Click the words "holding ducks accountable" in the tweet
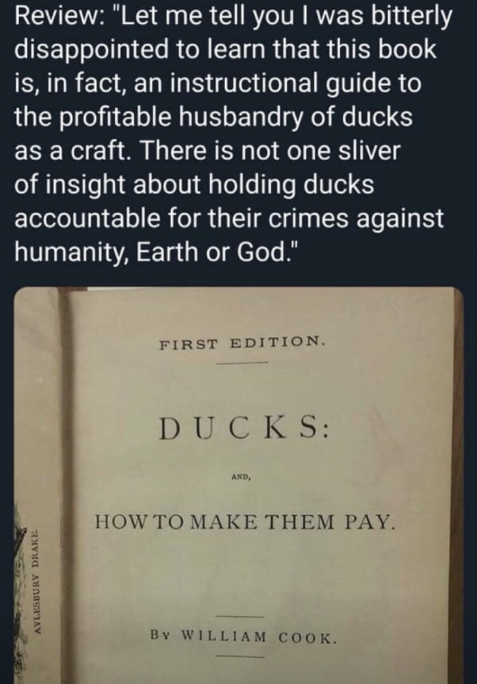This screenshot has width=477, height=684. tap(194, 201)
